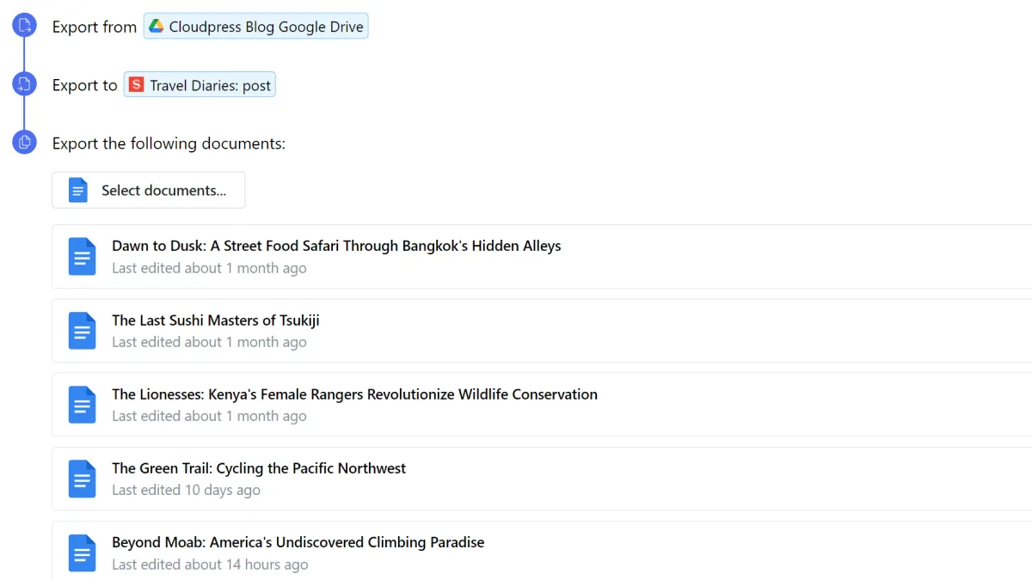Click the doc icon beside Last Sushi Masters

tap(83, 331)
